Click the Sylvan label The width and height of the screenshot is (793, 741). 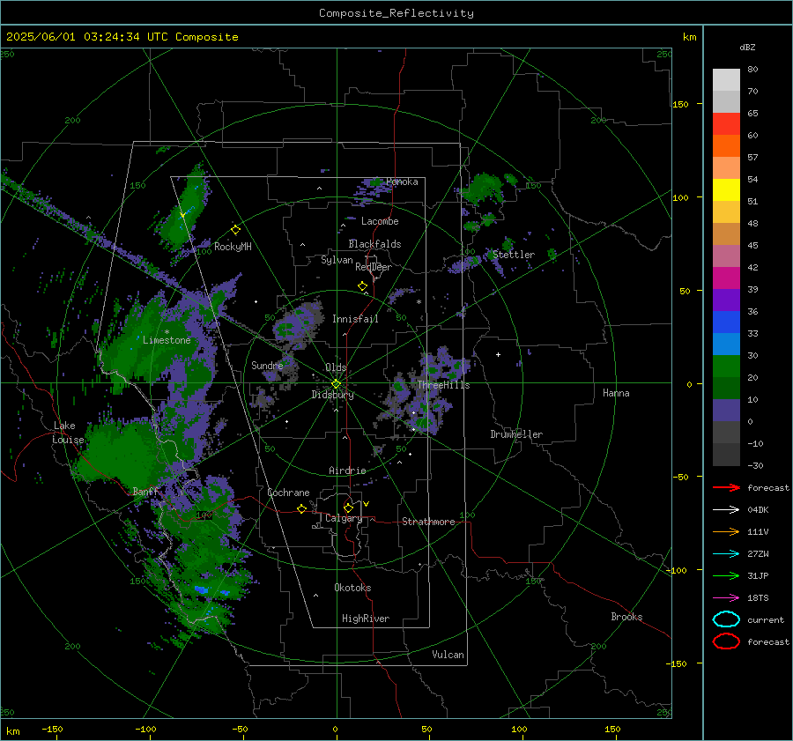coord(337,260)
